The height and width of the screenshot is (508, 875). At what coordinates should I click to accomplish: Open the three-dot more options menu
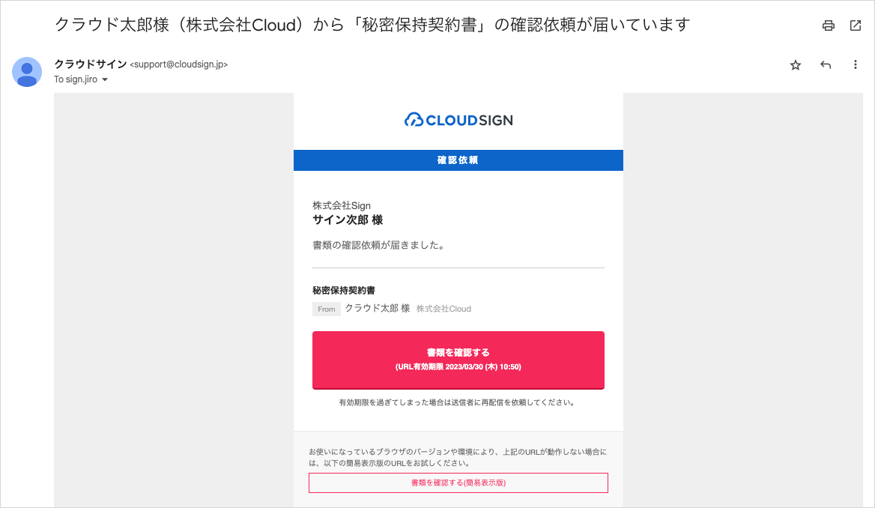pyautogui.click(x=855, y=64)
